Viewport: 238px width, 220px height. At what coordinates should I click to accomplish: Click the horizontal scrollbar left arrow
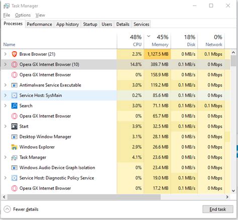4,197
